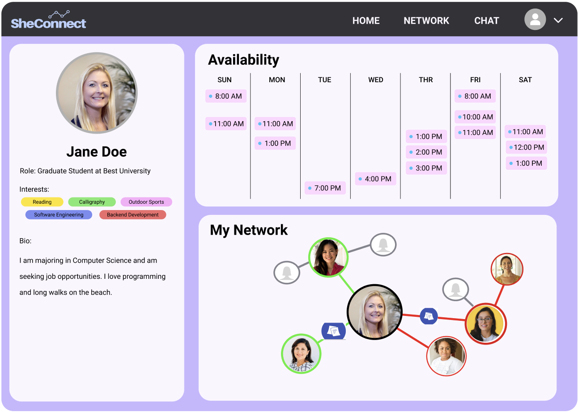The height and width of the screenshot is (412, 578).
Task: Open the HOME menu item
Action: point(365,21)
